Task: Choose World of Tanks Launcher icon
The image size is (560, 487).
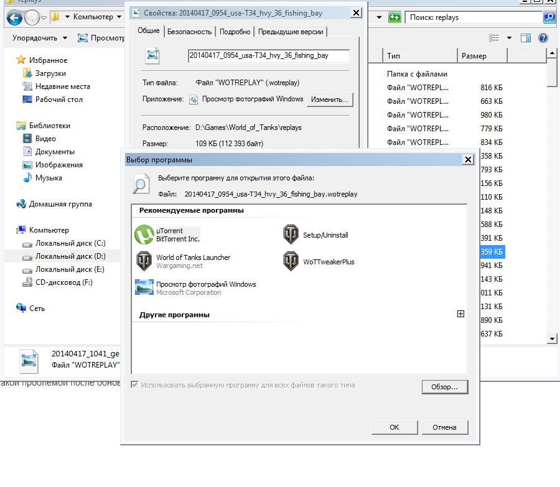Action: [144, 261]
